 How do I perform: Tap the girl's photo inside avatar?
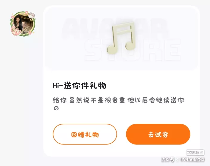click(23, 24)
